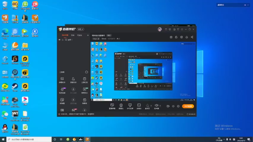Open Task View on the taskbar
The image size is (253, 142).
click(x=61, y=139)
